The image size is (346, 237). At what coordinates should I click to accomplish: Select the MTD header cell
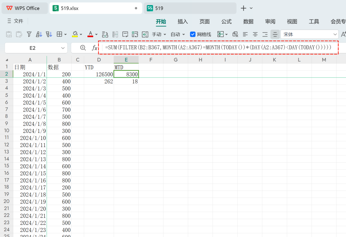pos(126,67)
